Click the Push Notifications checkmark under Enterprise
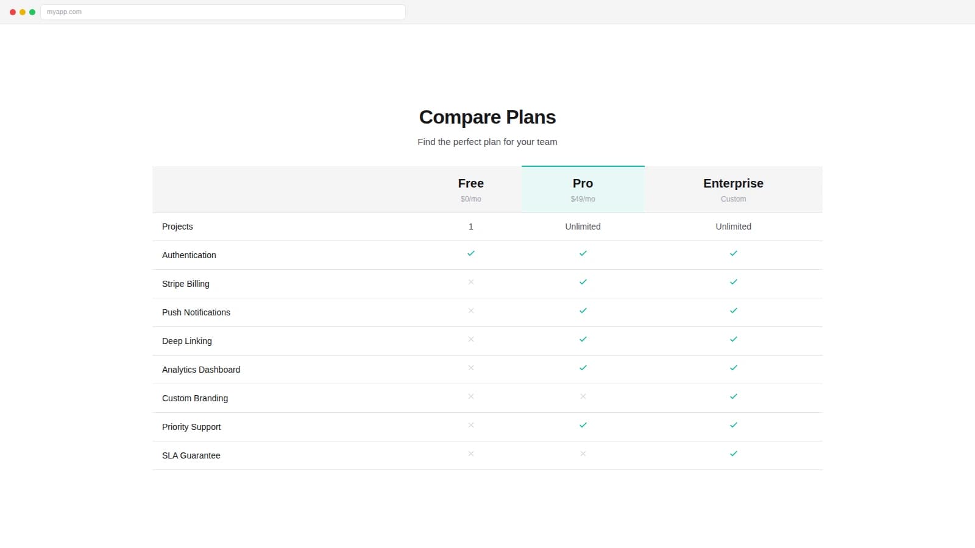 (734, 311)
